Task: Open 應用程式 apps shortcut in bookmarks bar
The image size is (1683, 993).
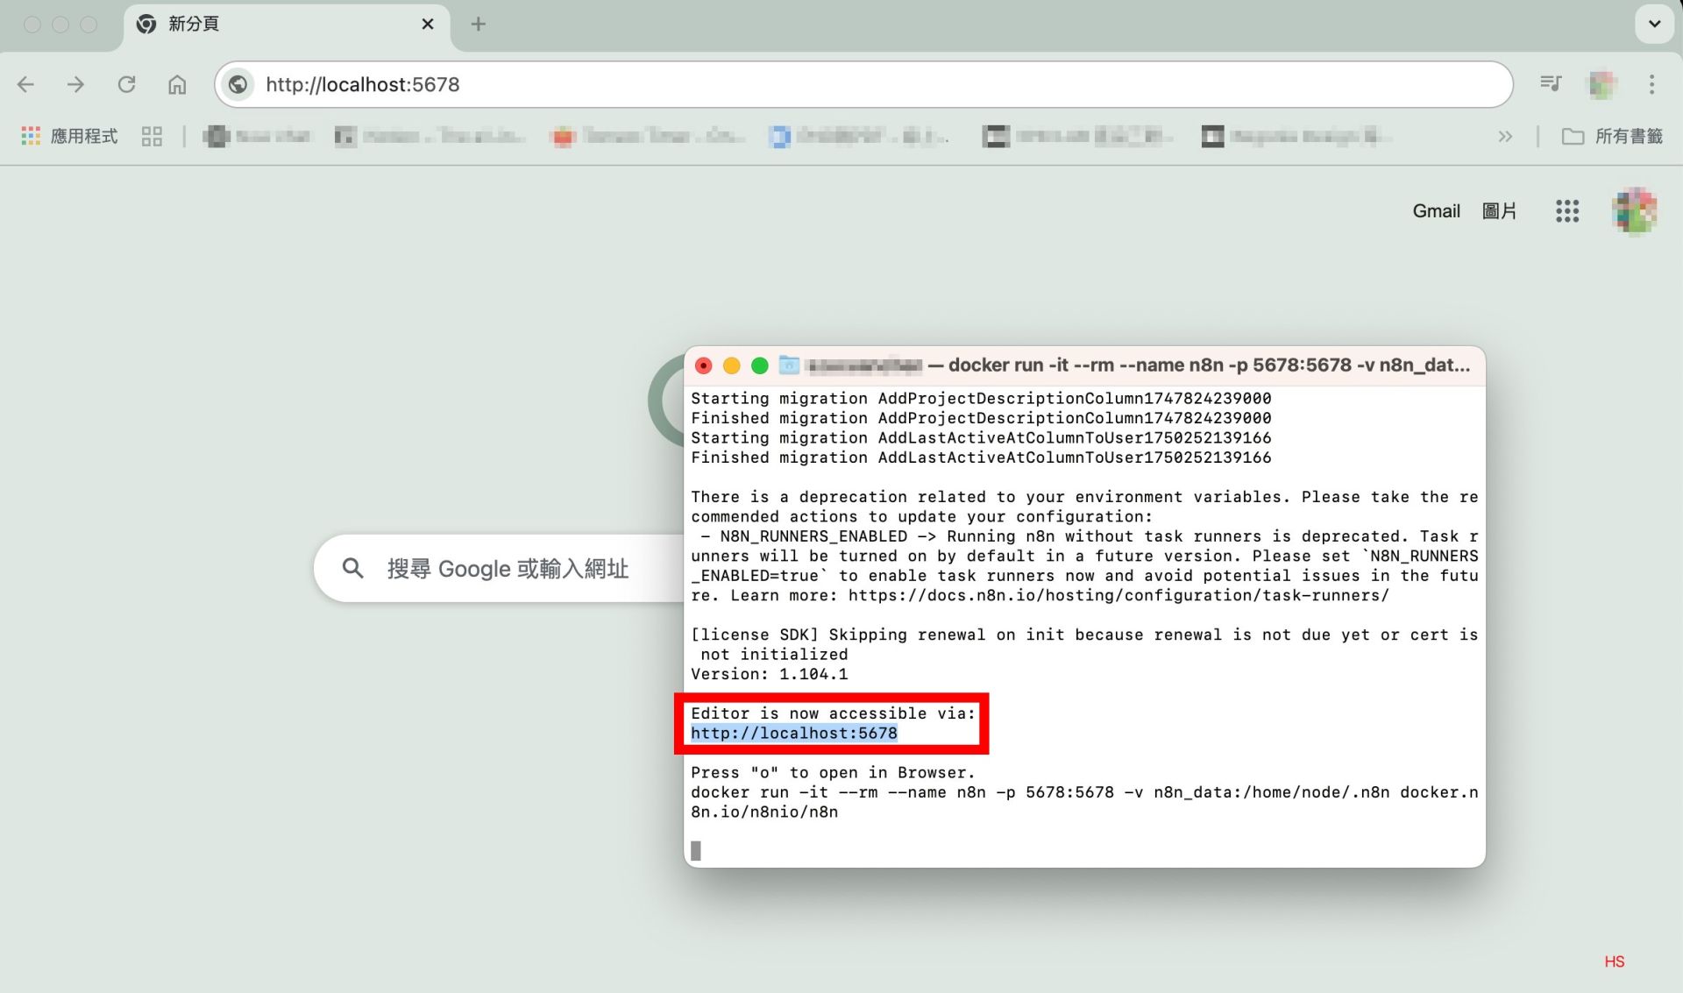Action: pyautogui.click(x=69, y=136)
